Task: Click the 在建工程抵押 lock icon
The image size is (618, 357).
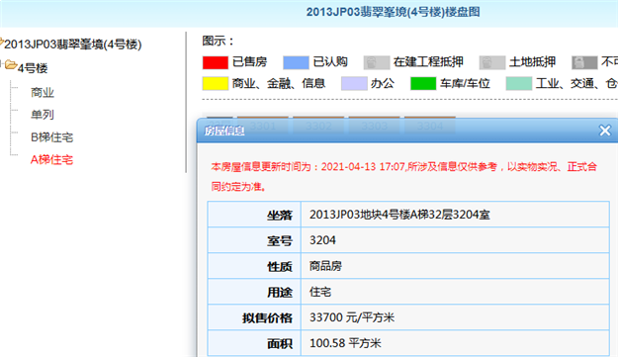Action: pos(377,62)
